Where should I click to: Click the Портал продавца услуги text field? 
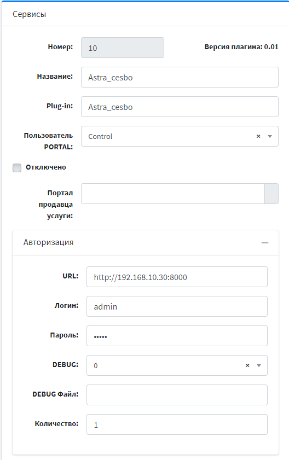click(x=173, y=194)
